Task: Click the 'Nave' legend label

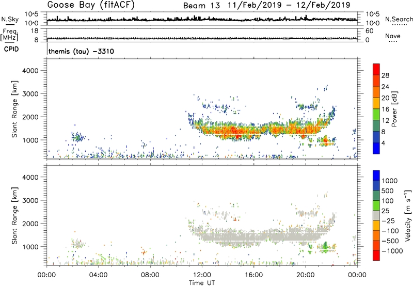Action: [x=393, y=36]
